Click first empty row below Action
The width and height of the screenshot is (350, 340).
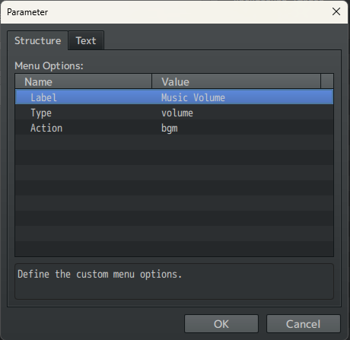point(174,142)
